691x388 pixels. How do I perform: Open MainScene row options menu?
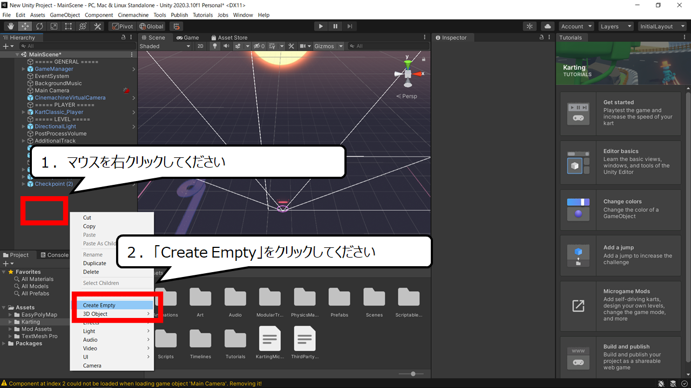tap(132, 54)
